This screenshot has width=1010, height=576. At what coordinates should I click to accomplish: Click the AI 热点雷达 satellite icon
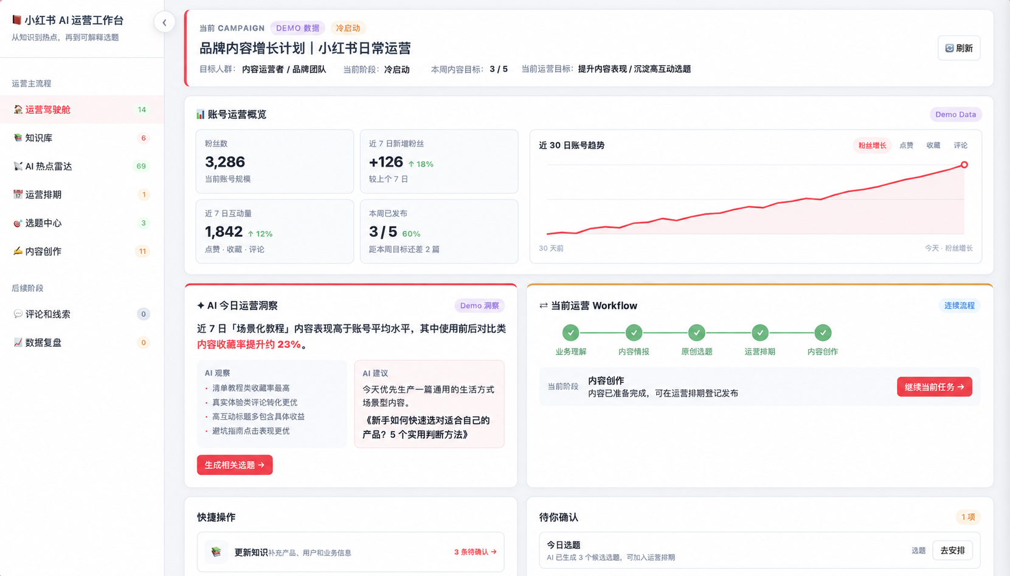pyautogui.click(x=18, y=166)
